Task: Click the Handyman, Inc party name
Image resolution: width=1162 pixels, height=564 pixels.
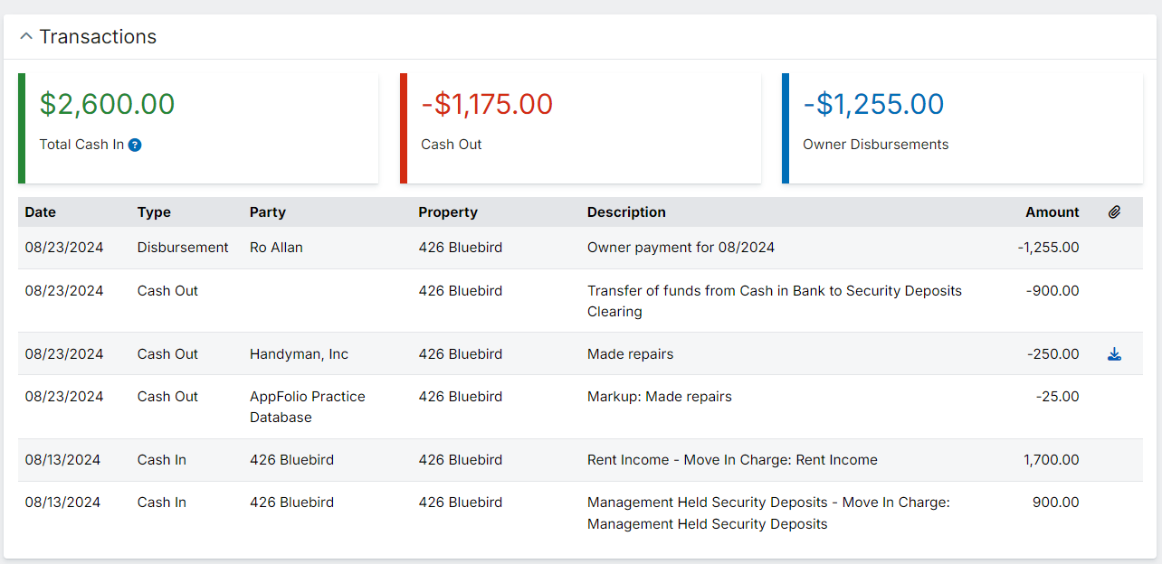Action: [299, 354]
